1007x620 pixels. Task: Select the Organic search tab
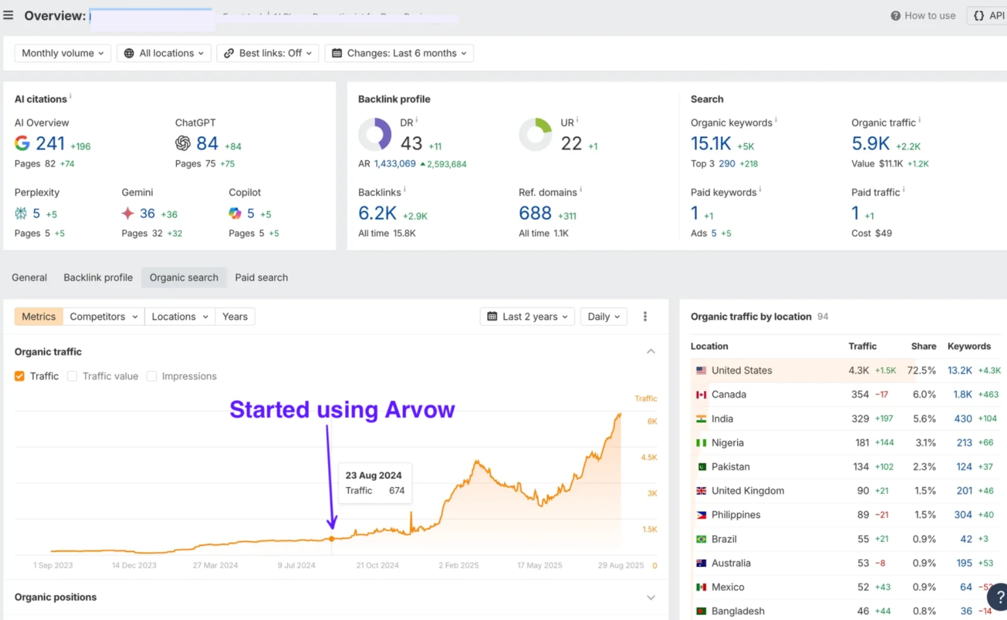[184, 278]
